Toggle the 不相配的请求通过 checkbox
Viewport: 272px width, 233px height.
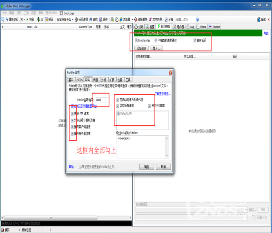click(x=156, y=40)
